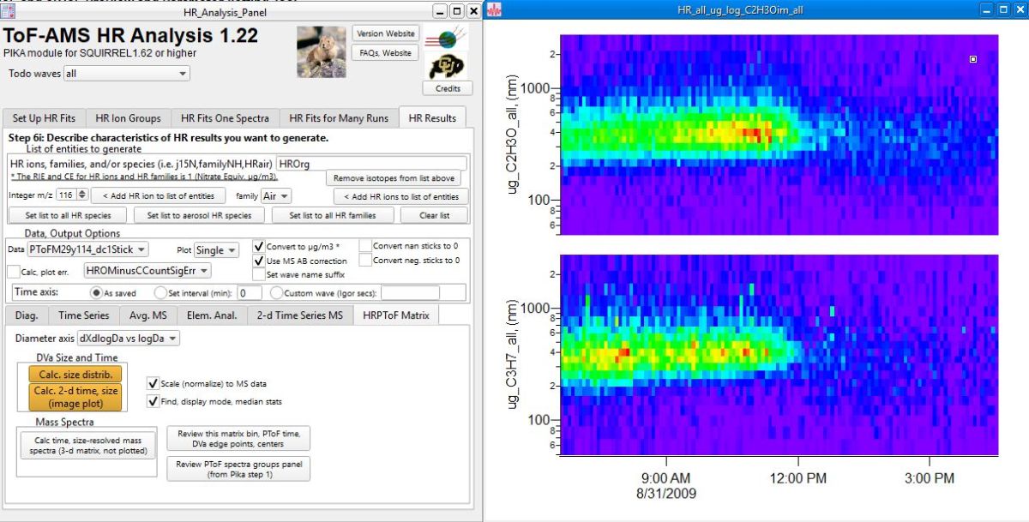This screenshot has height=522, width=1029.
Task: Select the Set interval (min) radio button
Action: (x=159, y=292)
